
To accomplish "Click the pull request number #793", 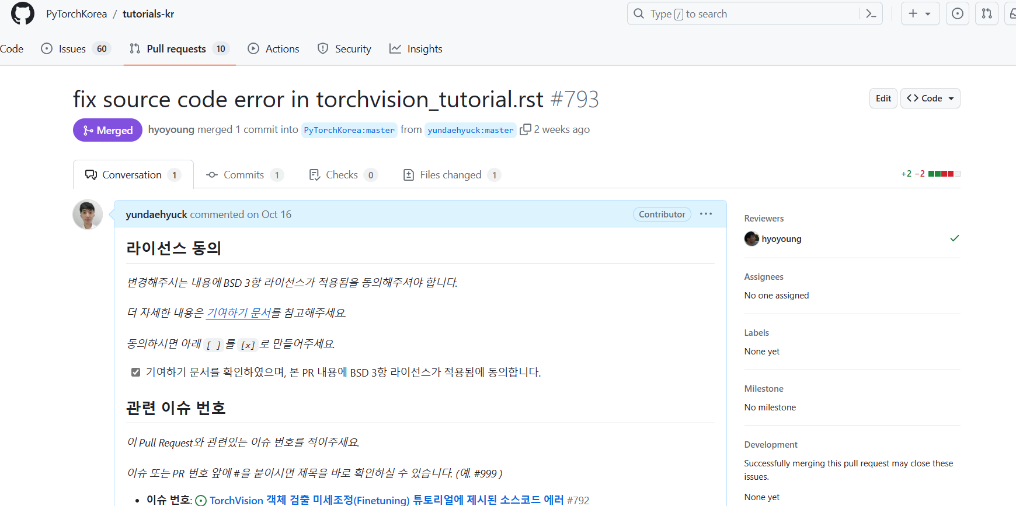I will coord(575,100).
